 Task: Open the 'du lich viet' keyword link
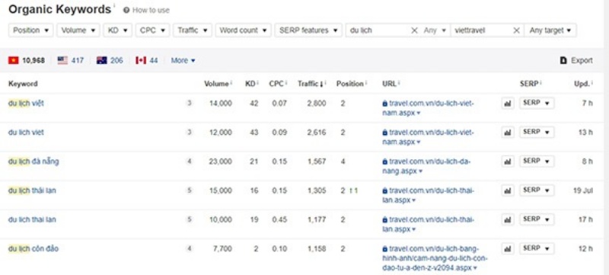[x=26, y=133]
